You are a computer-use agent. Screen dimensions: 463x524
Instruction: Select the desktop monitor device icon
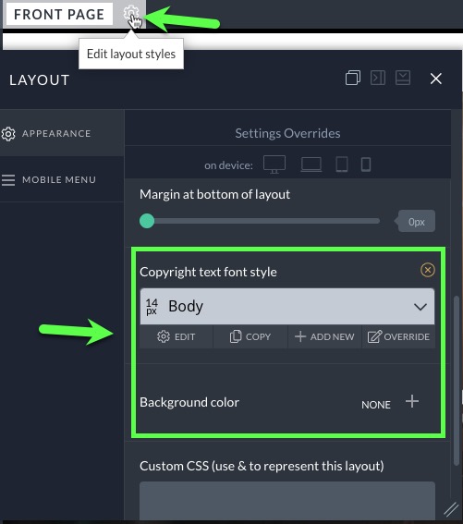(274, 165)
